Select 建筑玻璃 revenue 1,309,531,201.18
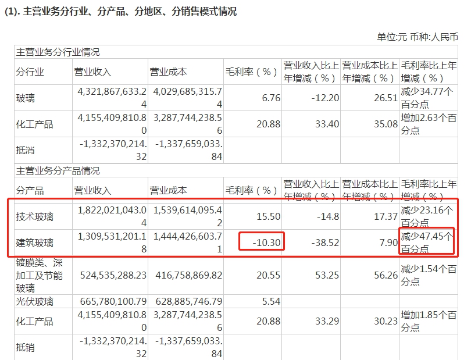Screen dimensions: 471x360 pos(112,243)
